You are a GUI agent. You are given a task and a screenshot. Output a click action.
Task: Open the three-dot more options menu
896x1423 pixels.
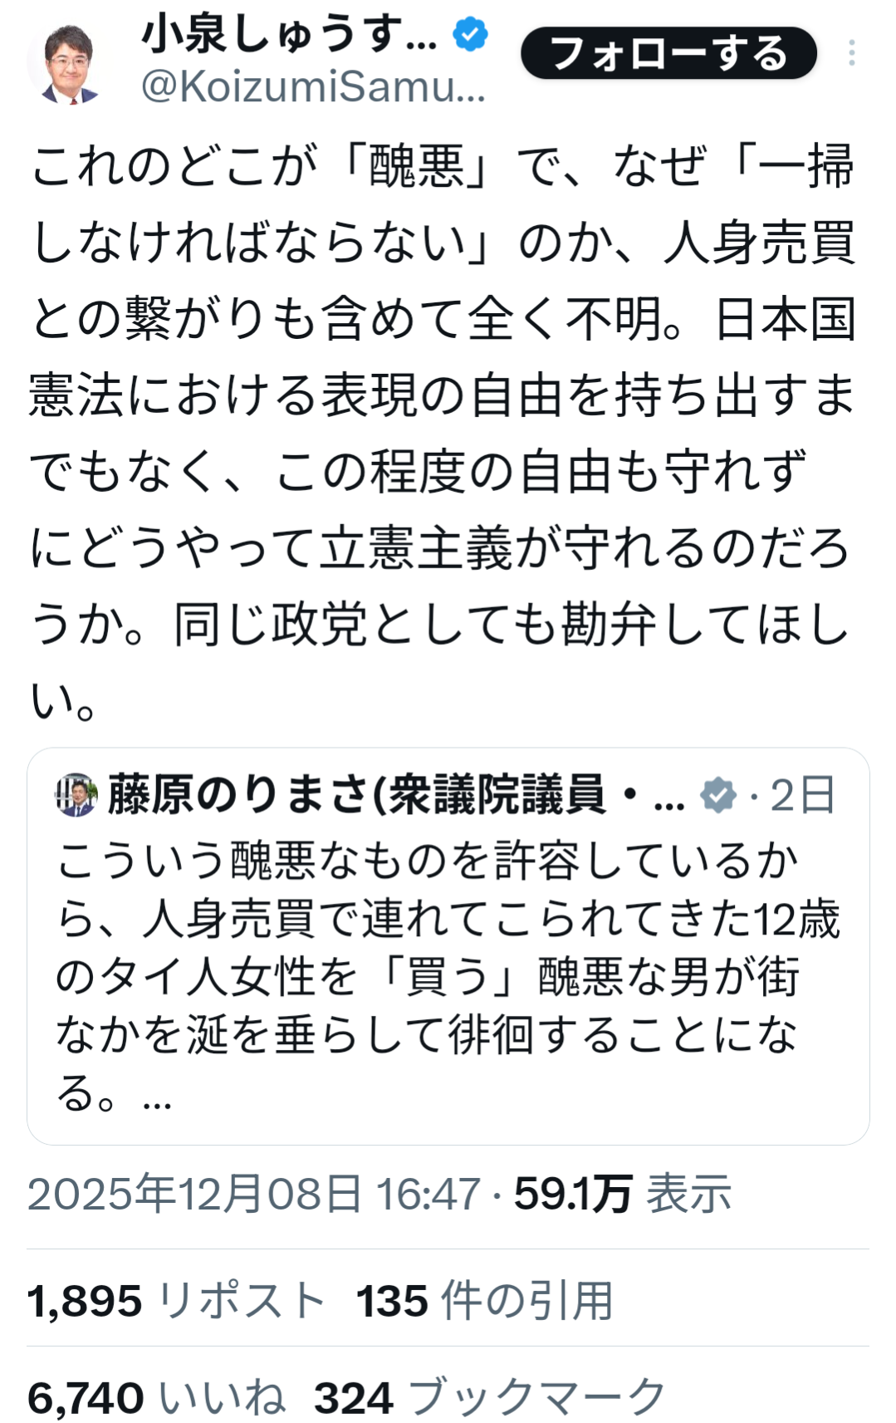tap(851, 53)
